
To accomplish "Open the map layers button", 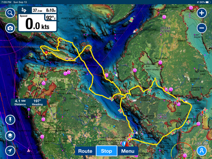I will pos(10,136).
